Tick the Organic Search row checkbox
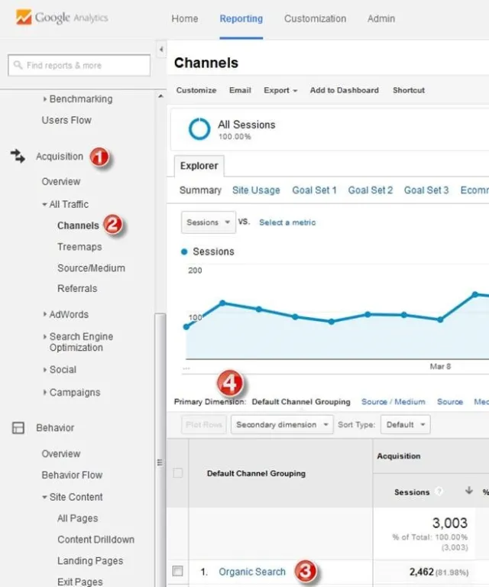The width and height of the screenshot is (489, 587). (178, 571)
